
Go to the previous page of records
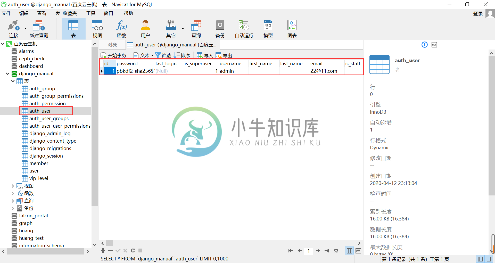point(300,251)
